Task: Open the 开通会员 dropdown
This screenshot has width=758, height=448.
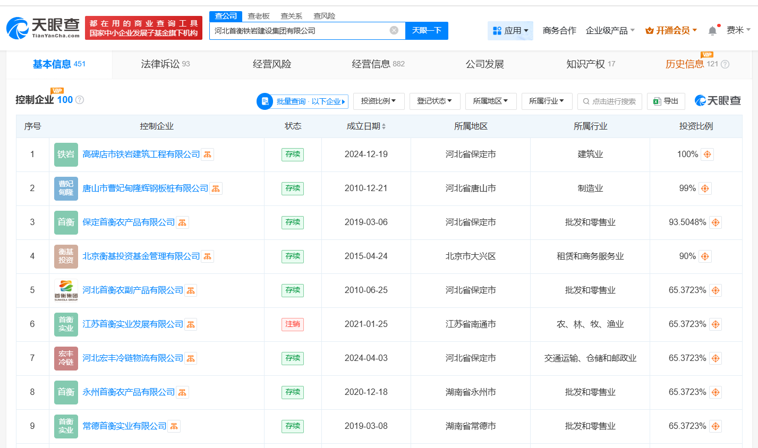Action: click(x=671, y=31)
